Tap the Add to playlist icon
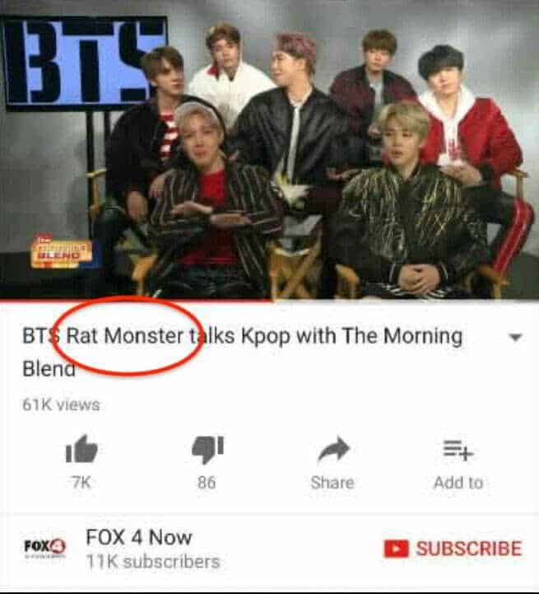539x594 pixels. pyautogui.click(x=458, y=451)
